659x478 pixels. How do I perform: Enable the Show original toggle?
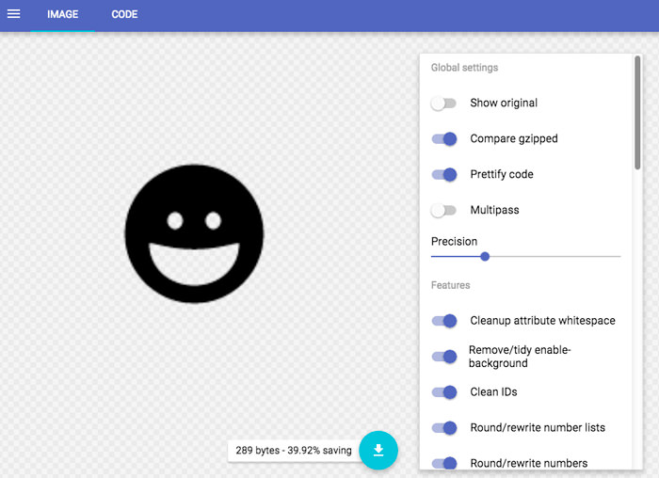coord(443,104)
